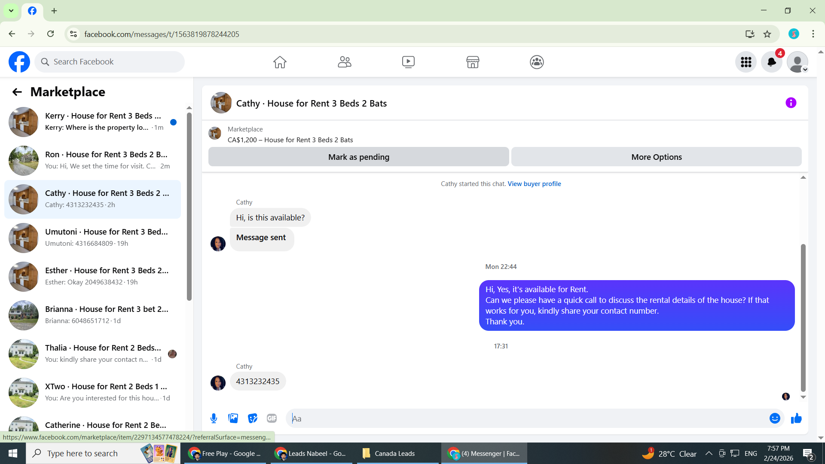This screenshot has height=464, width=825.
Task: Attach a photo using the image icon
Action: tap(233, 418)
